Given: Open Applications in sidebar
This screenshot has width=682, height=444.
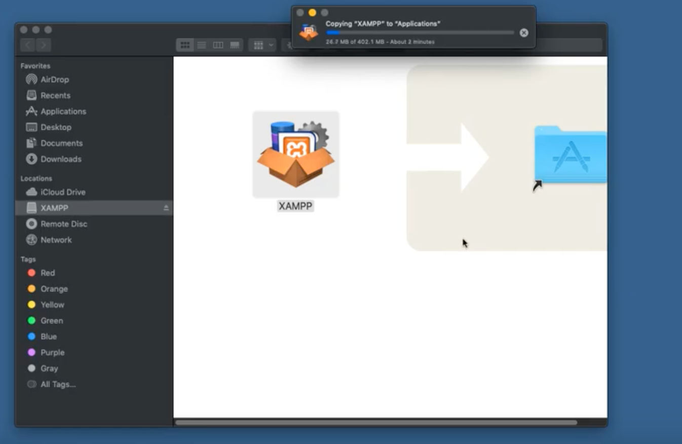Looking at the screenshot, I should (56, 112).
